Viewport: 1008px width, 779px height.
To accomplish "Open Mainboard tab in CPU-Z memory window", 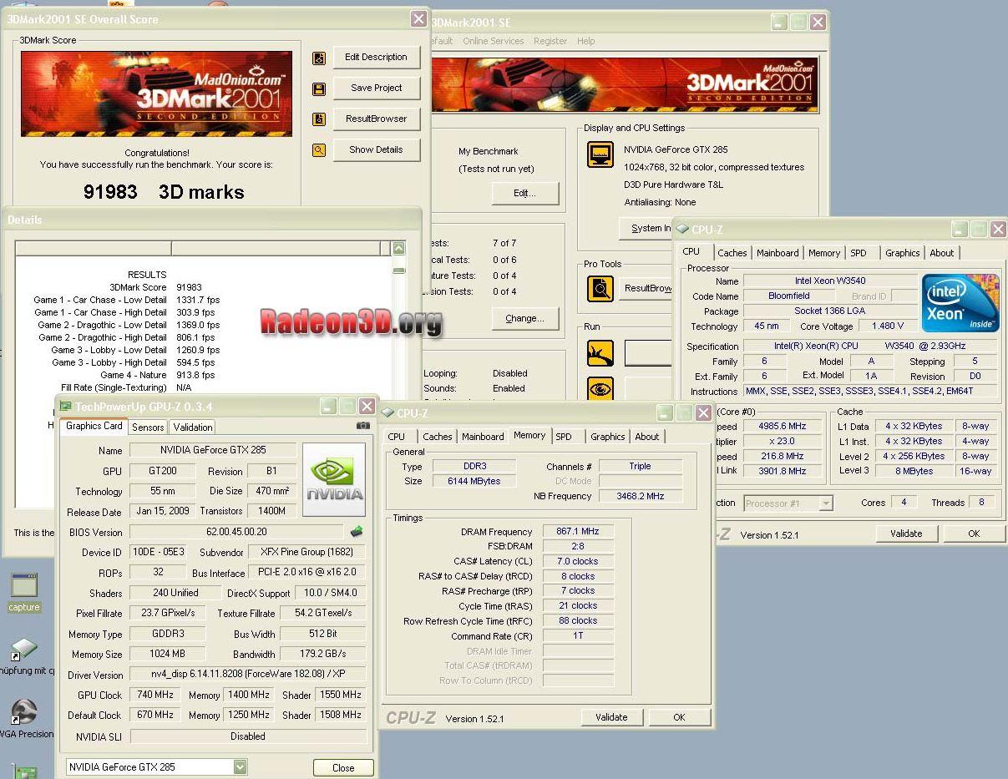I will tap(483, 437).
